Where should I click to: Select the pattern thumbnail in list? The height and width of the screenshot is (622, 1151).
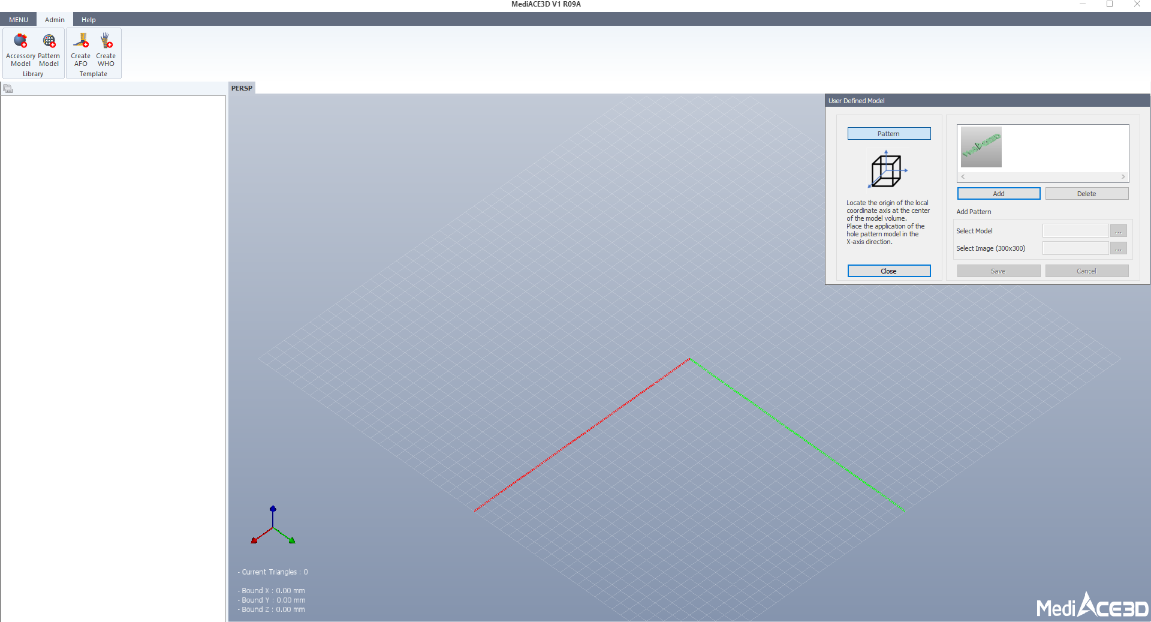(x=981, y=147)
